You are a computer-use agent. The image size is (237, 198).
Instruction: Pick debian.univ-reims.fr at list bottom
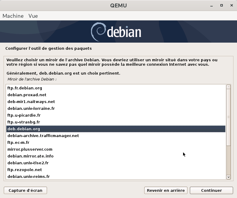[28, 176]
